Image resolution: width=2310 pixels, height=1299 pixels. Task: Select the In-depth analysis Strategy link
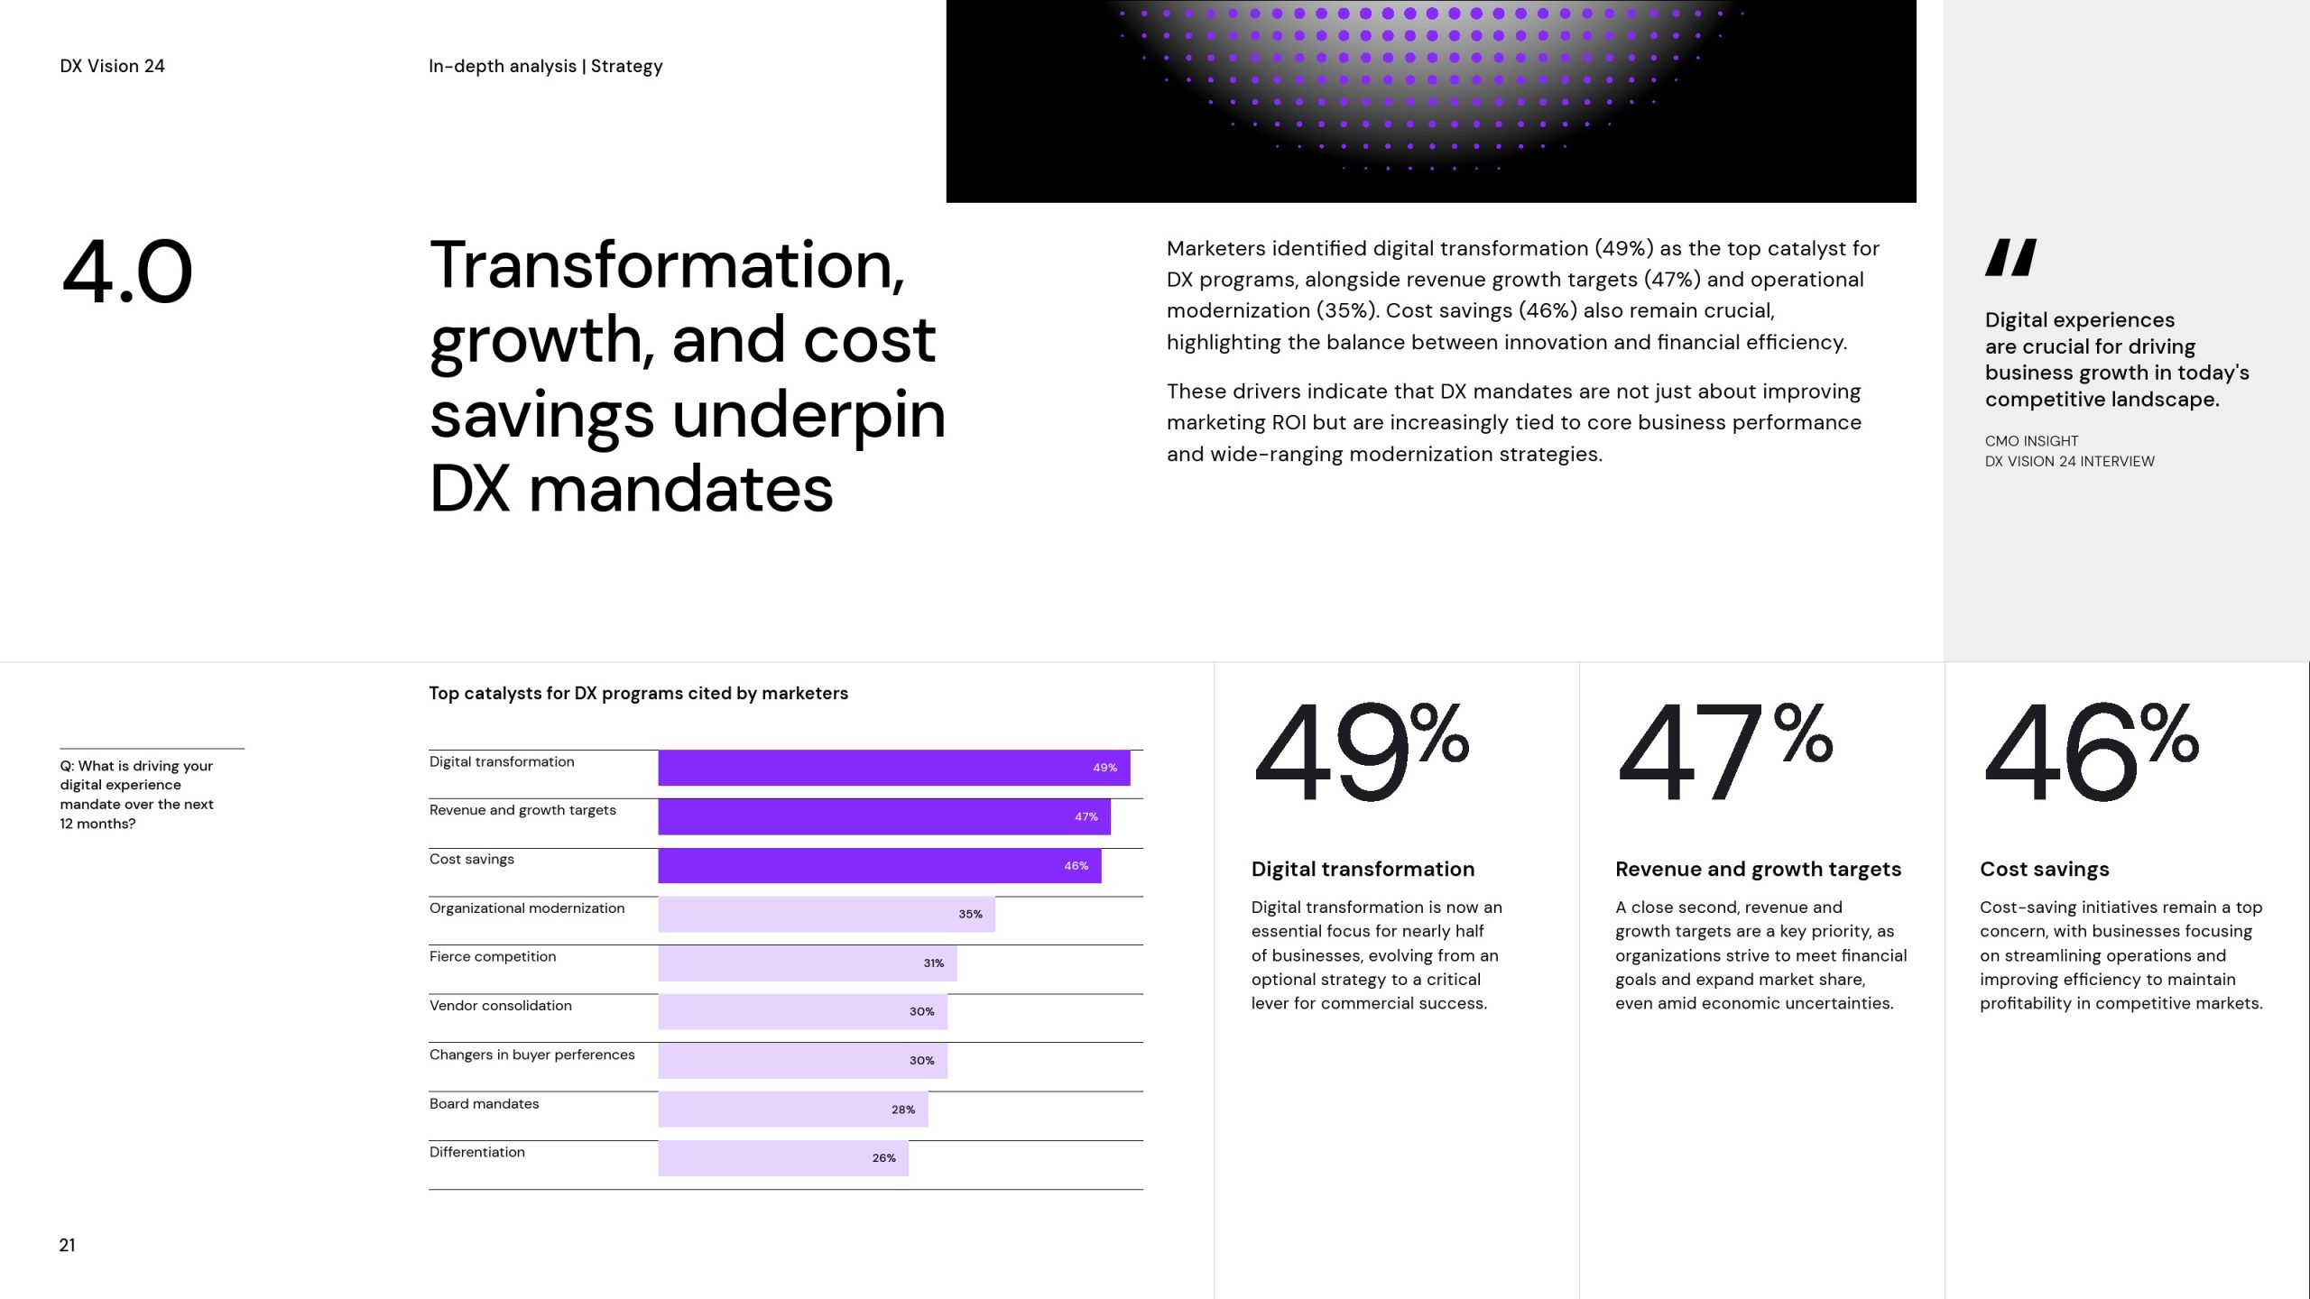click(x=546, y=65)
